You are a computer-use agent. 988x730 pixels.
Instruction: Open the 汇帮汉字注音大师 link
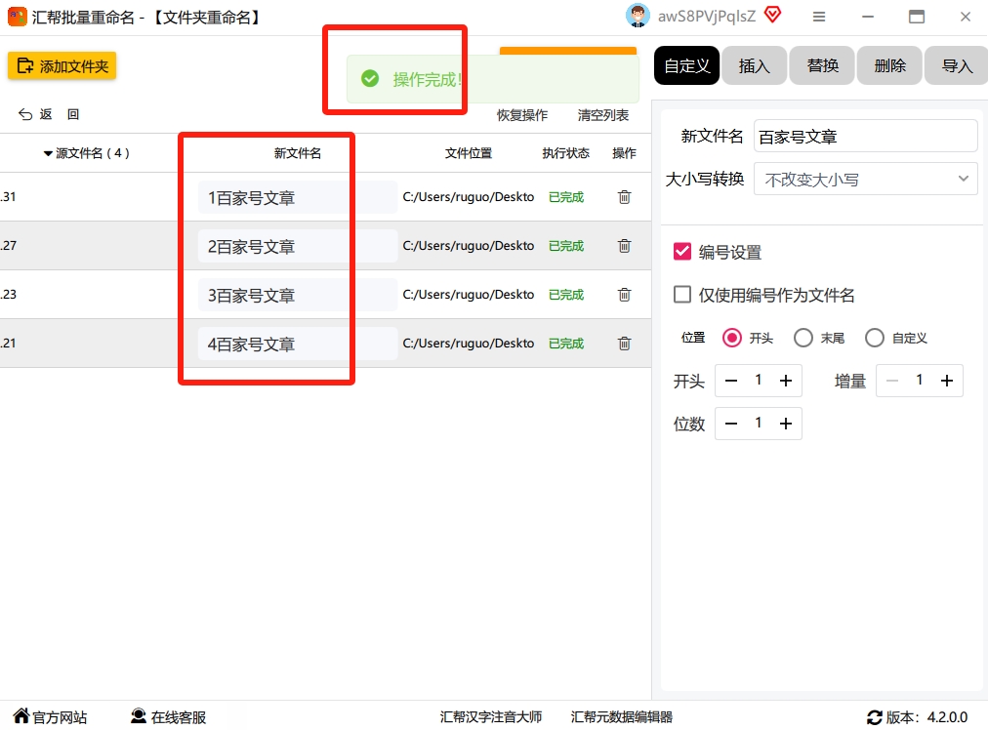point(491,716)
